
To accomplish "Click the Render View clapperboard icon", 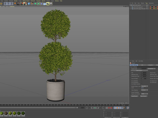I will click(18, 4).
